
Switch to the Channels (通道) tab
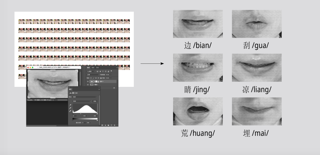pyautogui.click(x=93, y=67)
